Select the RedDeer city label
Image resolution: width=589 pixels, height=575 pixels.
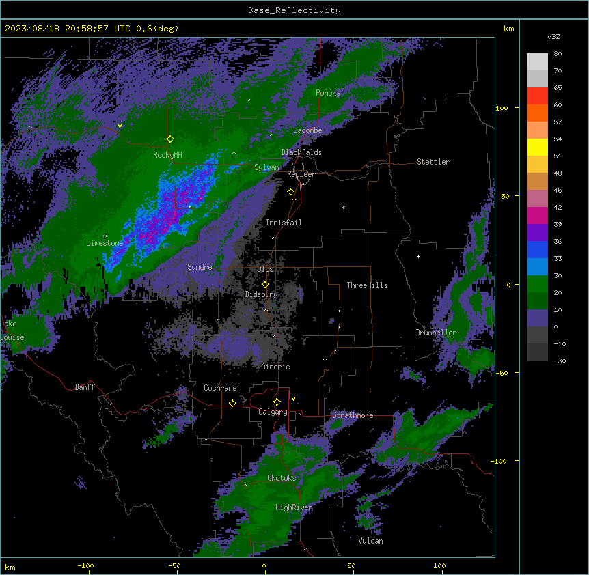tap(301, 174)
